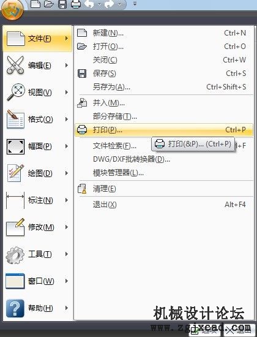Image resolution: width=257 pixels, height=337 pixels.
Task: Click the gear icon beside 工具(T)
Action: (x=15, y=255)
